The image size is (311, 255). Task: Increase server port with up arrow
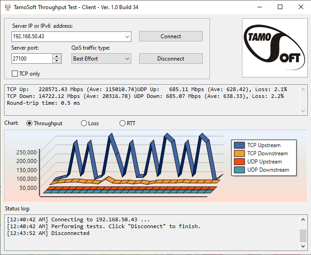pos(57,56)
